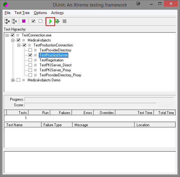This screenshot has height=177, width=180.
Task: Click the Progress bar field
Action: 99,99
